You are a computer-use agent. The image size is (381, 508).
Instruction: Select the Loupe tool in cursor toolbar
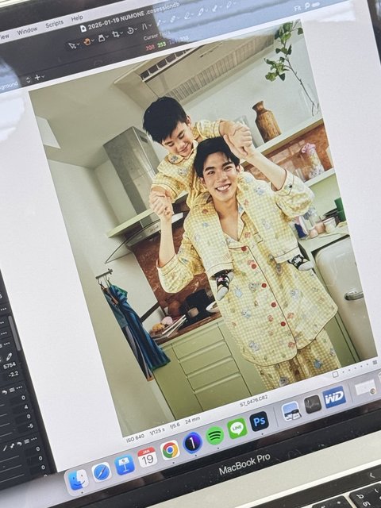[103, 37]
